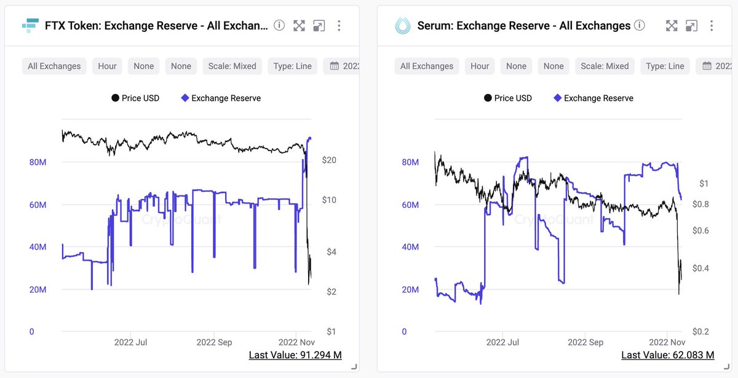Change Serum Hour interval selector

click(480, 66)
